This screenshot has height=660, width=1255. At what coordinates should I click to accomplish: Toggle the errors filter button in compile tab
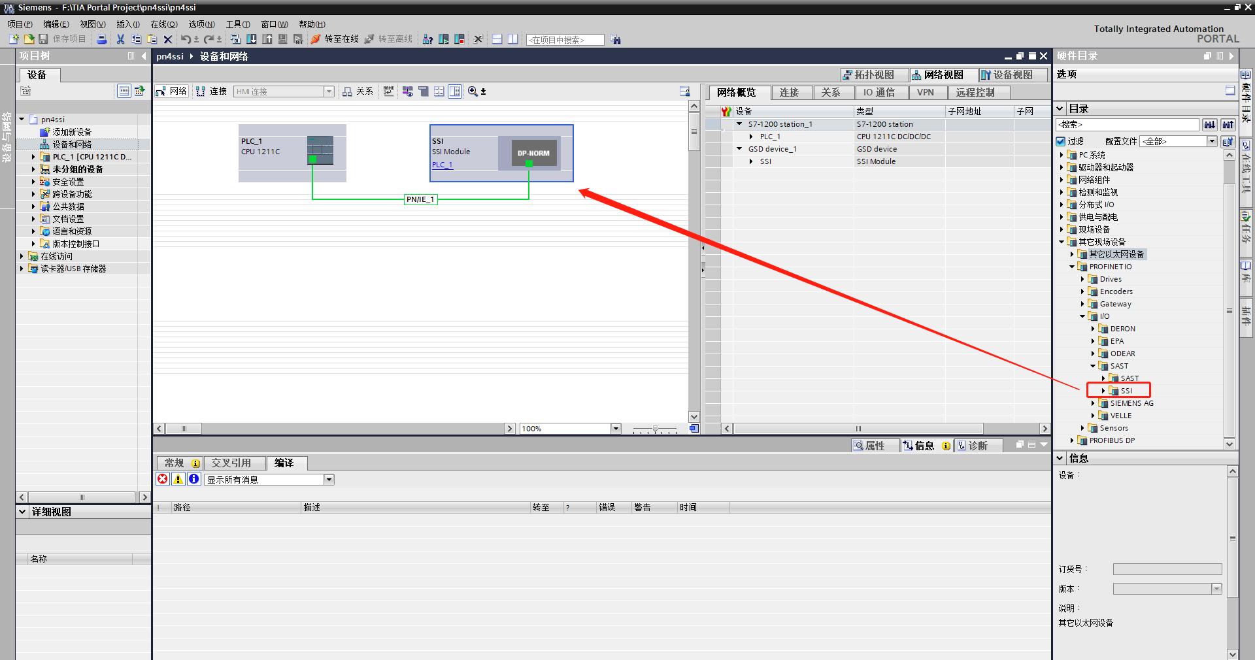pos(163,479)
